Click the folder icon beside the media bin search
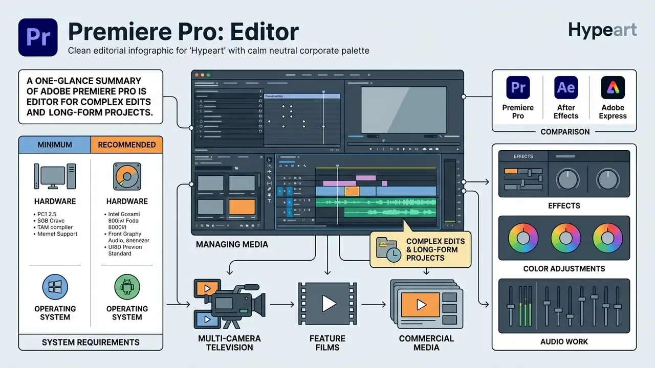The width and height of the screenshot is (655, 368). [x=237, y=168]
